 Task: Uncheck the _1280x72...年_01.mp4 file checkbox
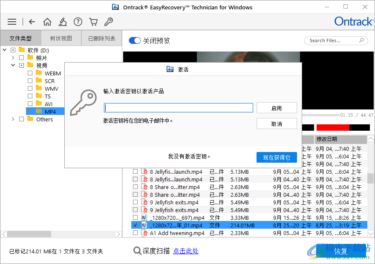[136, 225]
